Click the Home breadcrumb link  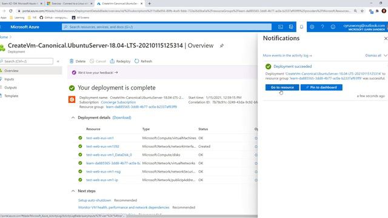tap(4, 37)
